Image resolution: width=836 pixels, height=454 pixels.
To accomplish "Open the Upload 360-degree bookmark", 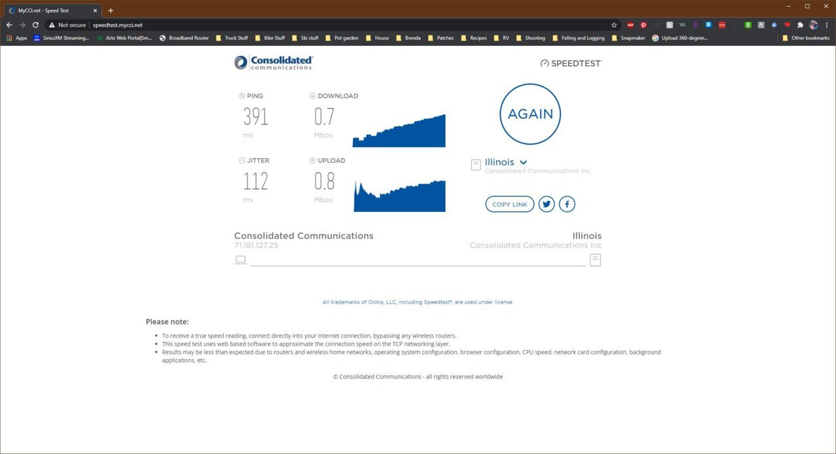I will tap(680, 38).
